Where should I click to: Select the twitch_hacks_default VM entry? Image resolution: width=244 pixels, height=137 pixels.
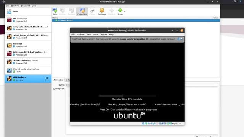(28, 37)
